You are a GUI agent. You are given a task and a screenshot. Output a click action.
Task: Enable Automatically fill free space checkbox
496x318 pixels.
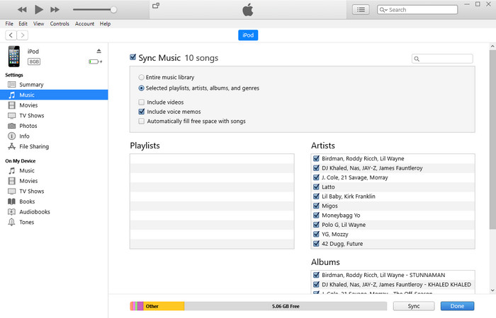pos(142,121)
